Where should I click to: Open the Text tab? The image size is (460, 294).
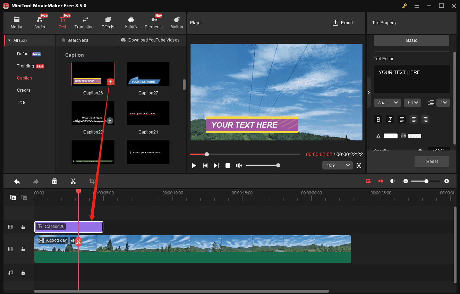pos(62,22)
